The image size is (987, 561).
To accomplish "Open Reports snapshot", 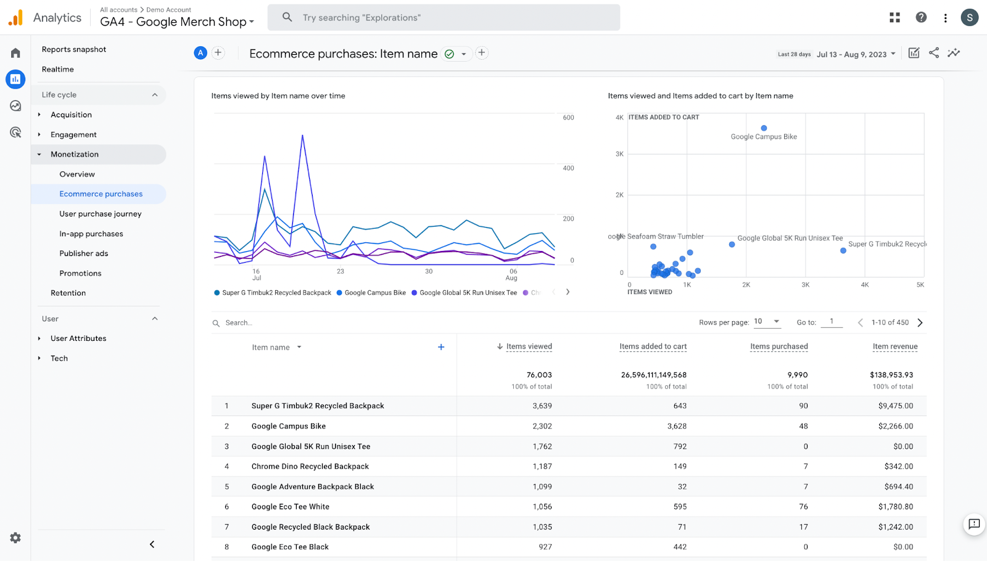I will click(74, 49).
